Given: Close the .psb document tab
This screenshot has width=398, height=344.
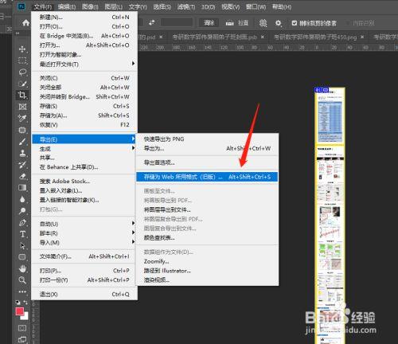Looking at the screenshot, I should (263, 37).
